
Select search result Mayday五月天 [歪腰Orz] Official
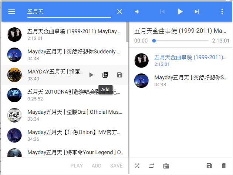65,115
